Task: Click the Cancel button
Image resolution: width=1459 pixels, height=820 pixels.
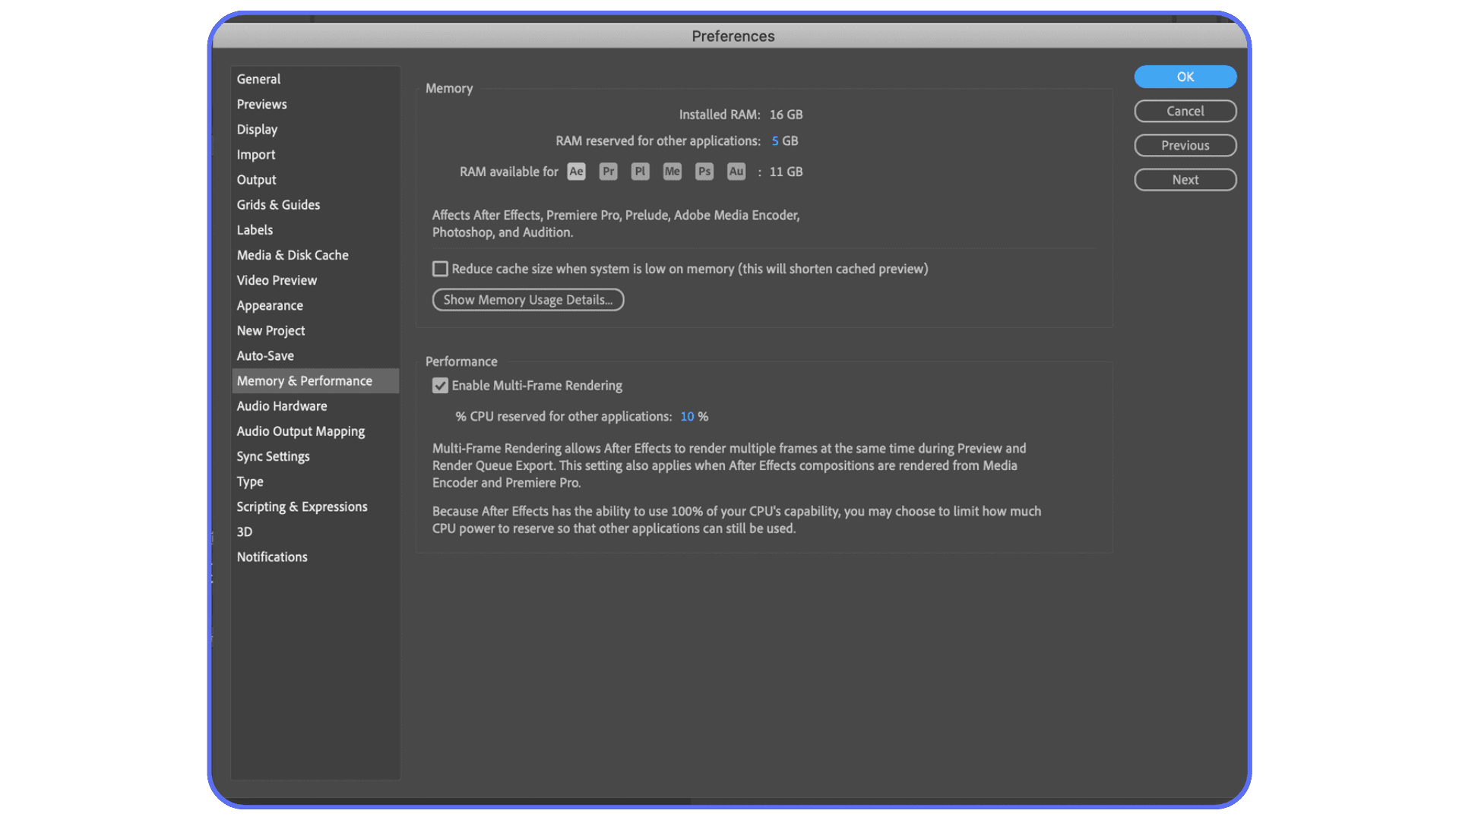Action: pos(1185,111)
